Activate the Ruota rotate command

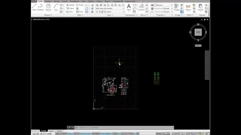coord(80,5)
